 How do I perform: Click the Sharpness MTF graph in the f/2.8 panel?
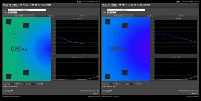[x=77, y=37]
